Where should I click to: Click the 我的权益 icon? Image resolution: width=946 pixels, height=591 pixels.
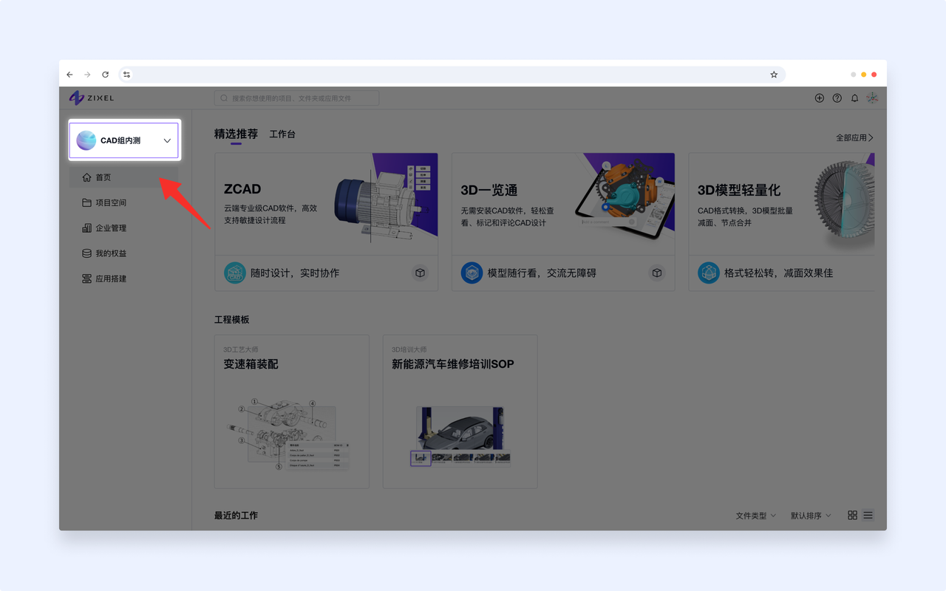tap(86, 253)
